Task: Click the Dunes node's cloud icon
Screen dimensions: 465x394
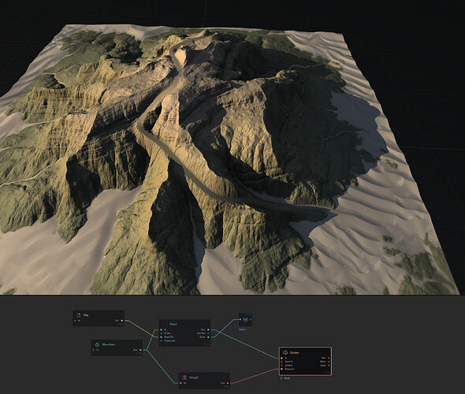Action: tap(286, 353)
